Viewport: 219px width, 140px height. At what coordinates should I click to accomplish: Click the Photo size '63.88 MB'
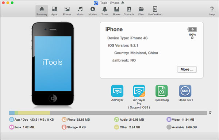tap(83, 120)
